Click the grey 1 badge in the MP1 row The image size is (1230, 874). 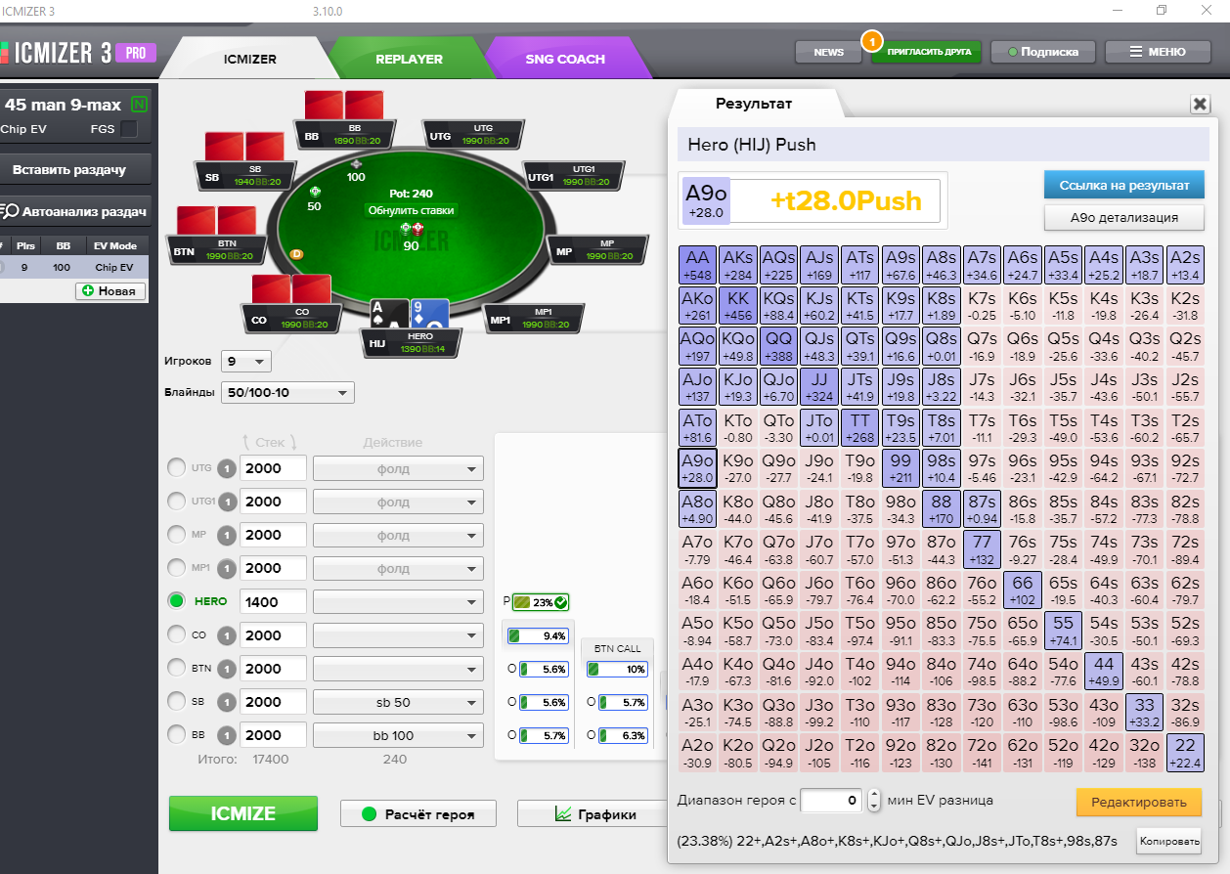(227, 568)
